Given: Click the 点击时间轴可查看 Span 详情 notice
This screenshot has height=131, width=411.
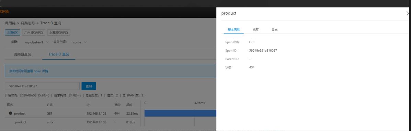Looking at the screenshot, I should click(x=28, y=71).
